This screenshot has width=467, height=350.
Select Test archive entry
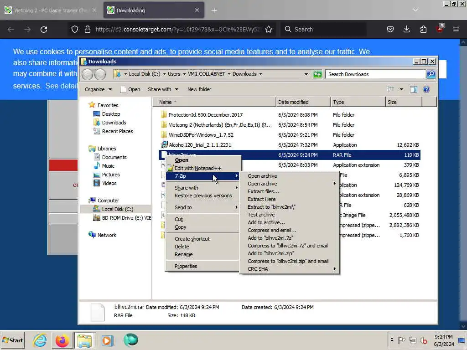click(x=289, y=215)
